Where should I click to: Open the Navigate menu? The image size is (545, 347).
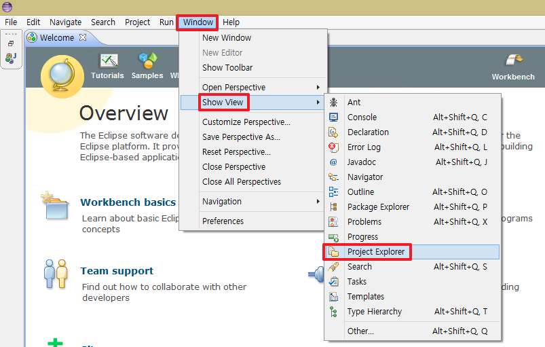tap(66, 22)
